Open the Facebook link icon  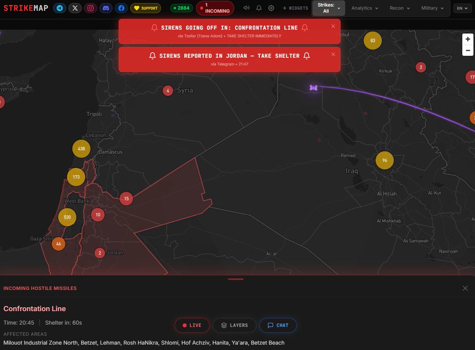pos(122,8)
